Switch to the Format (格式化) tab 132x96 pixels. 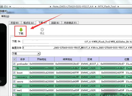pos(29,23)
